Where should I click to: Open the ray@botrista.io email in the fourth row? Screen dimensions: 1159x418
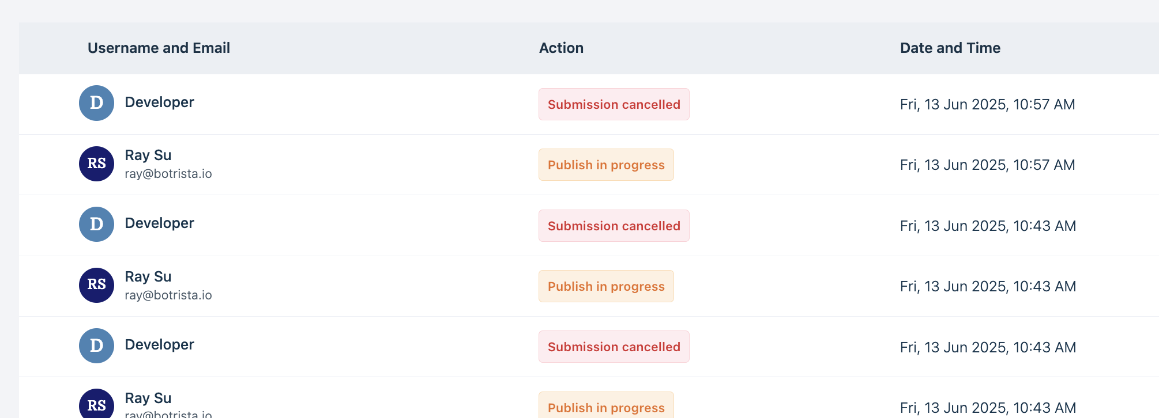[x=168, y=295]
